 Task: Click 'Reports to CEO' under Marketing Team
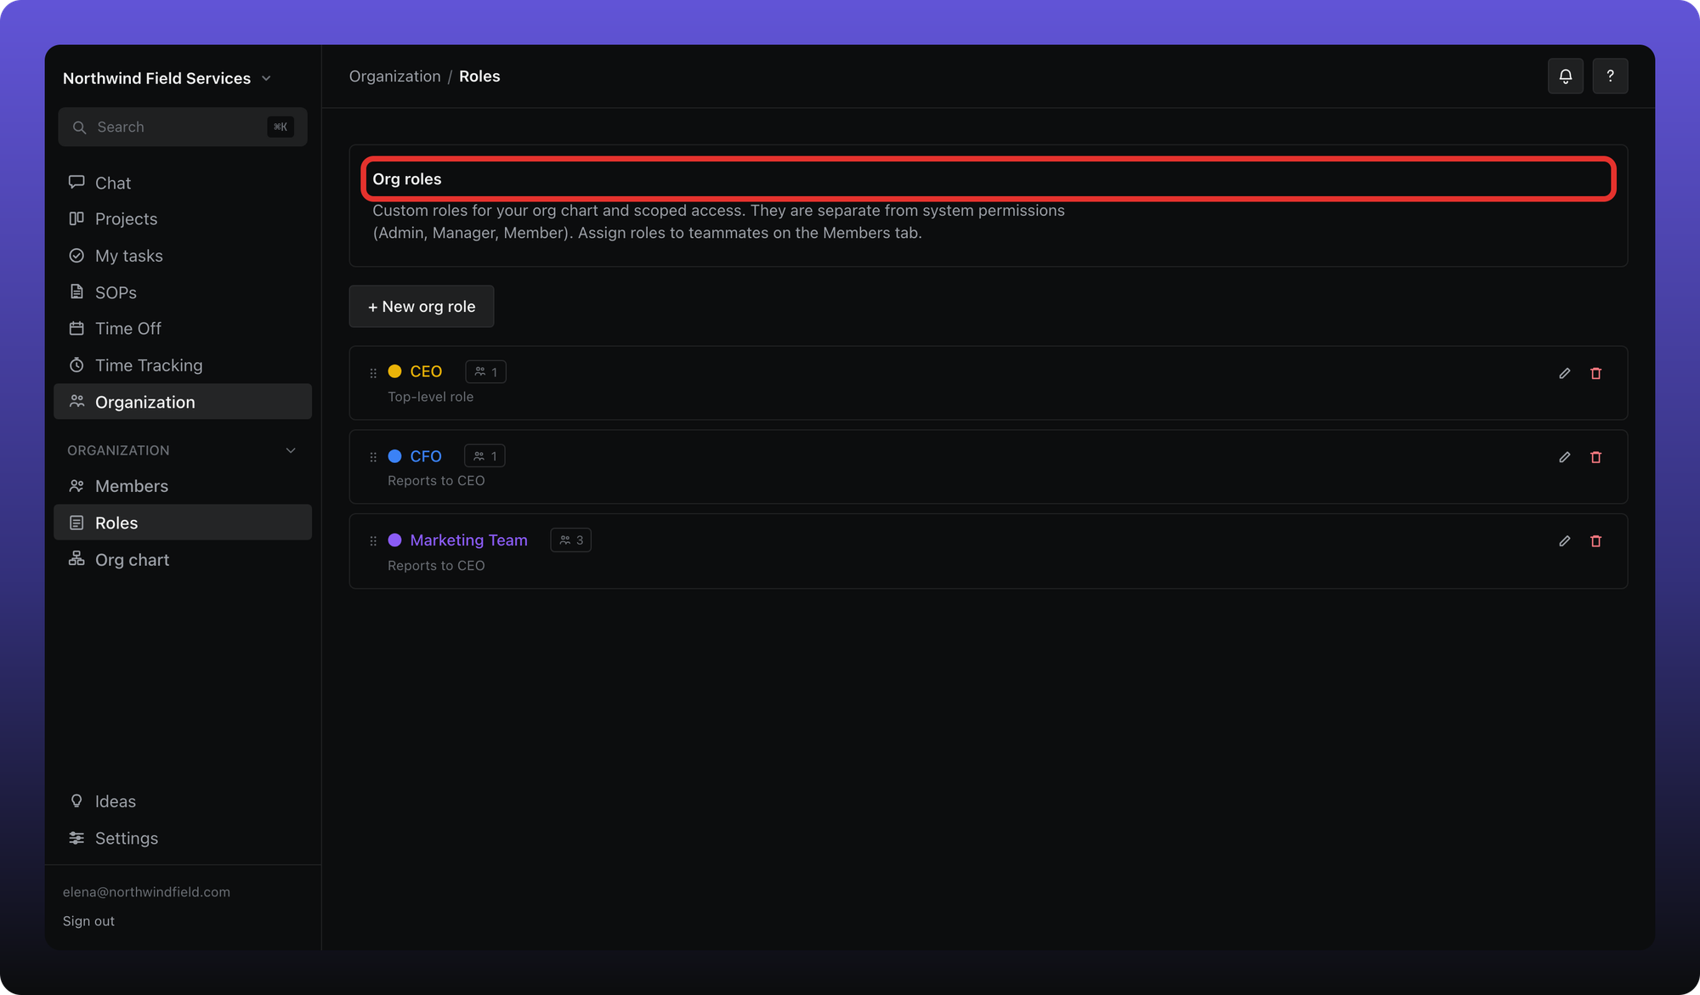pyautogui.click(x=436, y=566)
